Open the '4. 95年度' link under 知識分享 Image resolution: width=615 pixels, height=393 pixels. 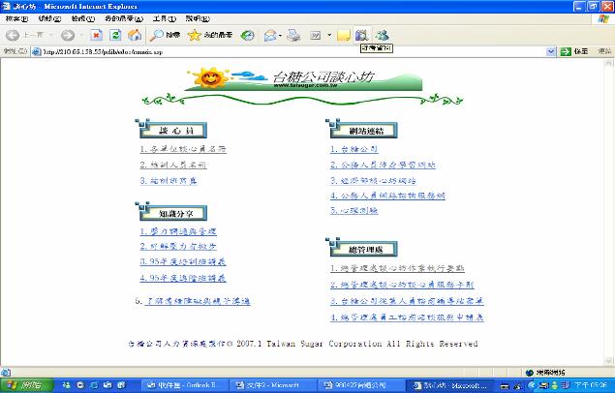pyautogui.click(x=183, y=278)
